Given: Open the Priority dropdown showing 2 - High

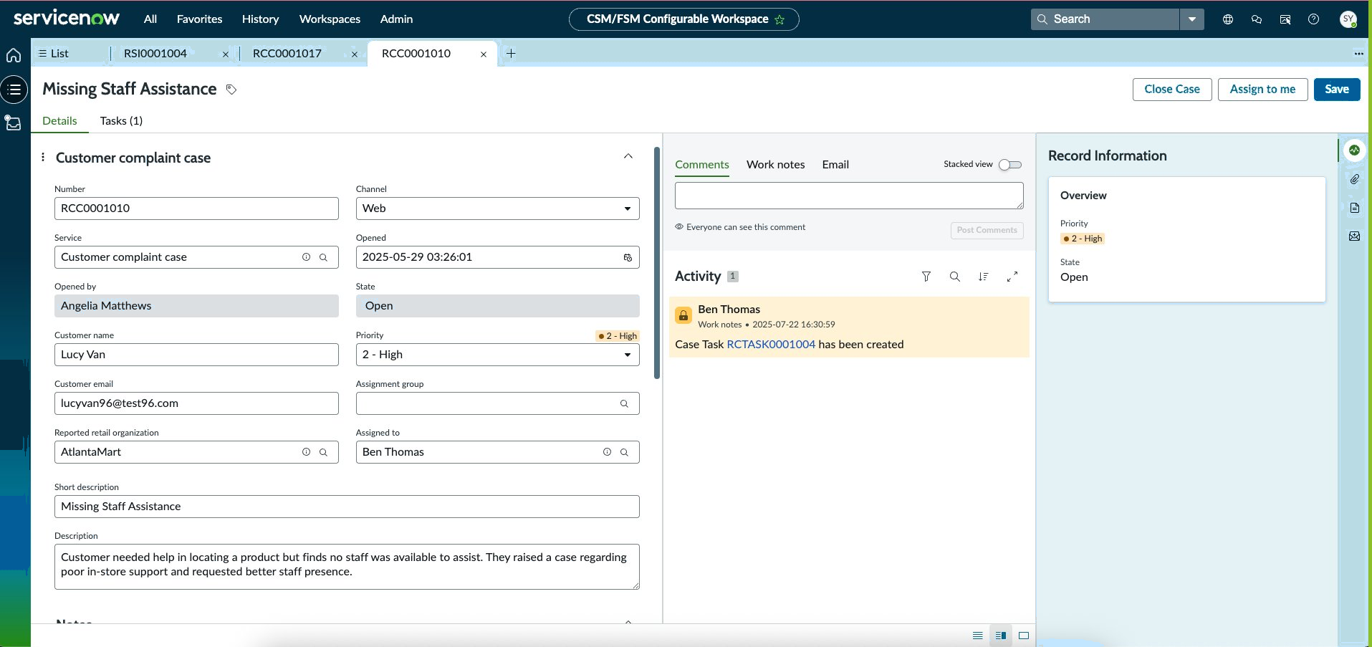Looking at the screenshot, I should pyautogui.click(x=497, y=355).
